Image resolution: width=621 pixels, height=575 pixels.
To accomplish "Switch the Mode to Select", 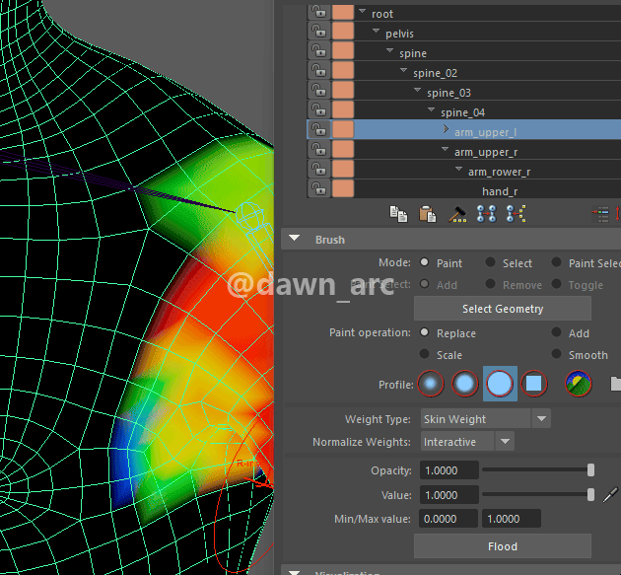I will 489,263.
